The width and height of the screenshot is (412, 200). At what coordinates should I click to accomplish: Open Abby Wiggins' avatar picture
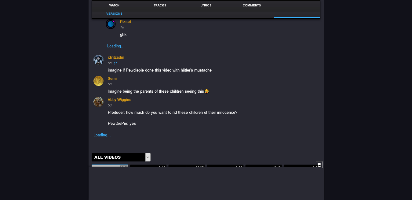(x=98, y=102)
